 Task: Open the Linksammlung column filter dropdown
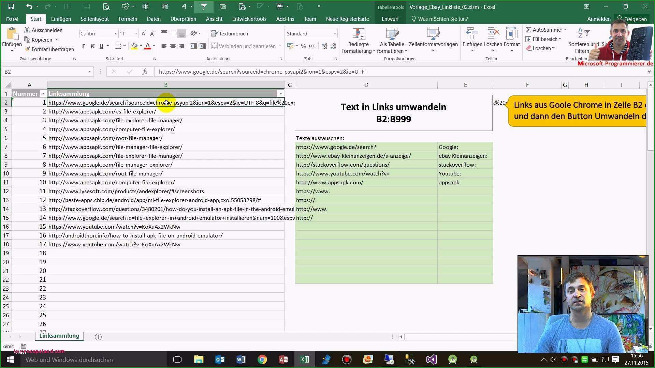(280, 94)
